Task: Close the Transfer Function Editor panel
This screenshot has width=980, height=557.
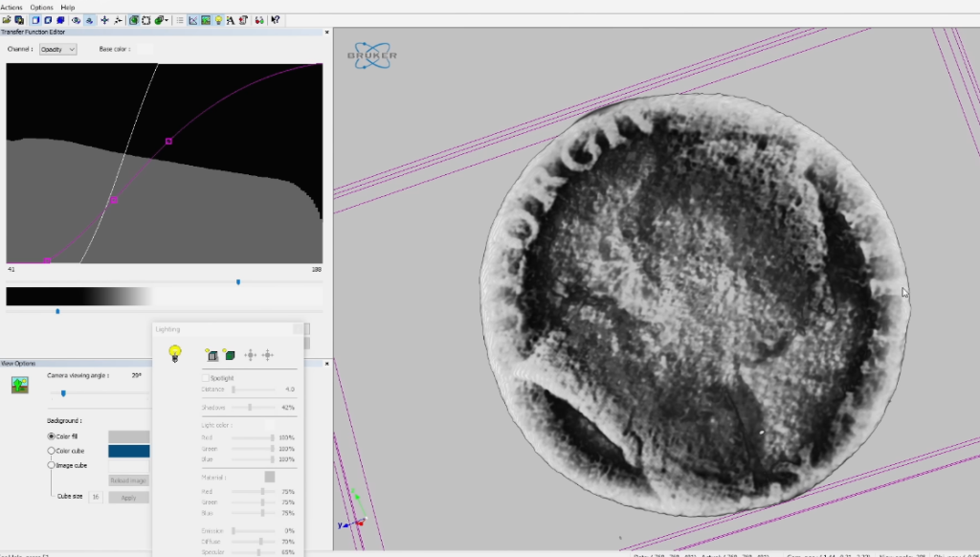Action: click(325, 32)
